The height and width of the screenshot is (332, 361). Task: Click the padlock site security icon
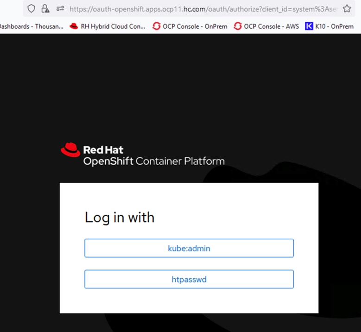(45, 9)
